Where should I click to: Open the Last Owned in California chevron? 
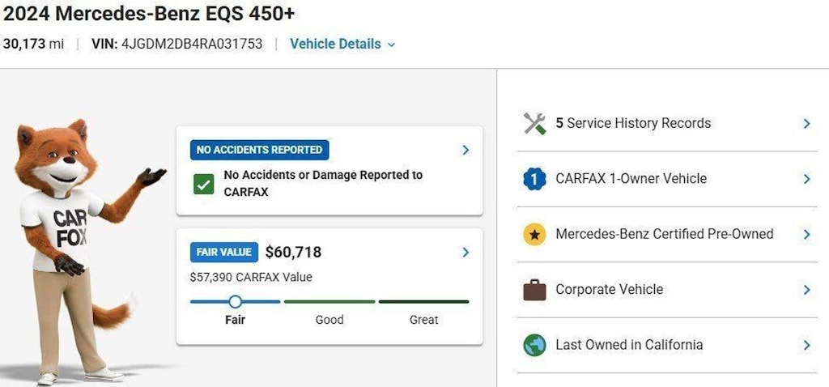pyautogui.click(x=807, y=345)
